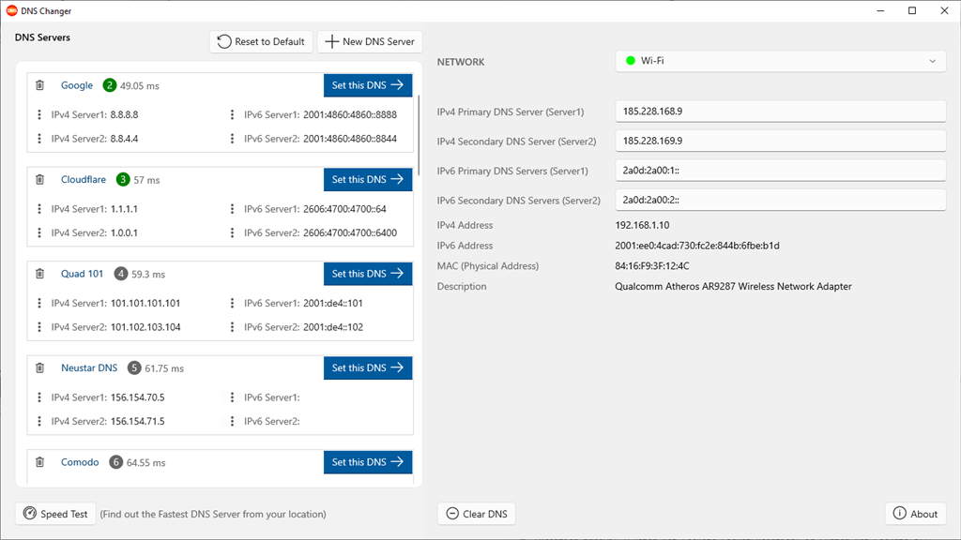961x540 pixels.
Task: Select the Cloudflare server name
Action: coord(84,179)
